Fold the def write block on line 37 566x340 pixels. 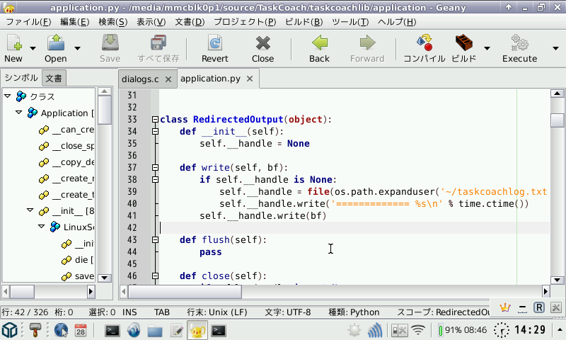coord(155,168)
